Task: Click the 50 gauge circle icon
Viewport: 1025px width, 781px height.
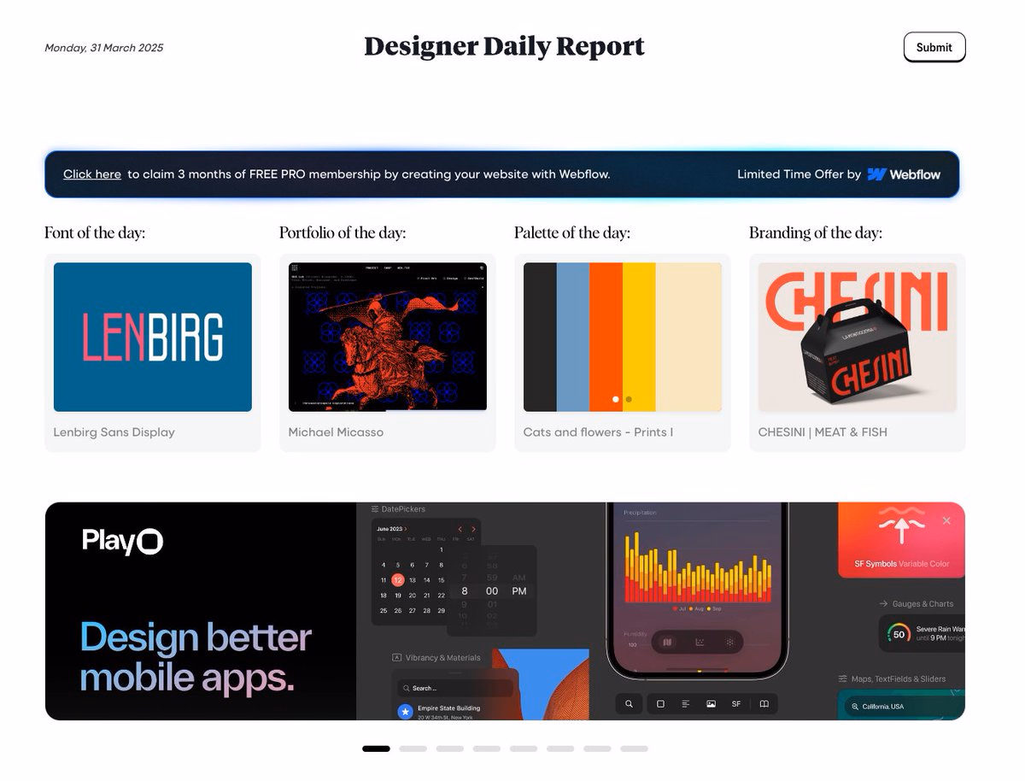Action: pyautogui.click(x=899, y=634)
